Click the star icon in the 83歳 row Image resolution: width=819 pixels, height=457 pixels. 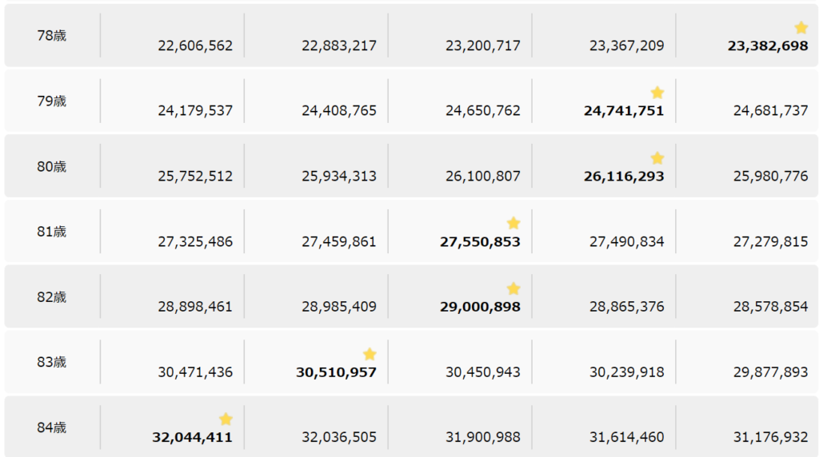[x=369, y=354]
